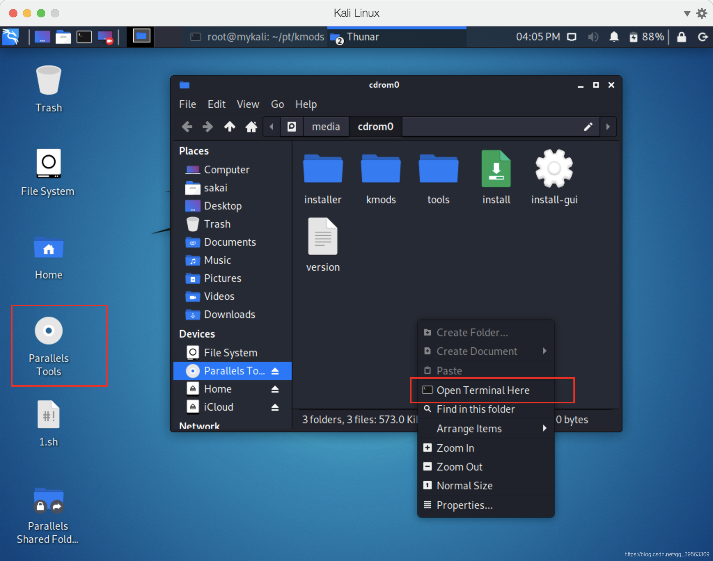Open the kmods folder

[381, 169]
